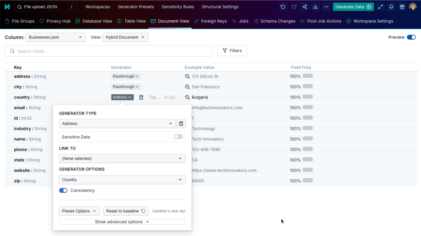Select the id : Int32 key
This screenshot has width=421, height=236.
click(23, 118)
